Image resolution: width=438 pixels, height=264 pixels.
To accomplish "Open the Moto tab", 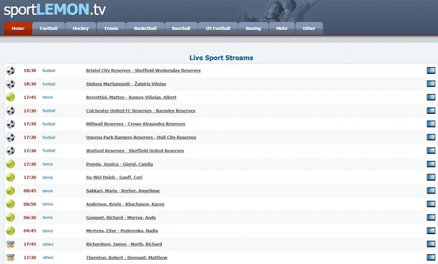I will (x=281, y=28).
